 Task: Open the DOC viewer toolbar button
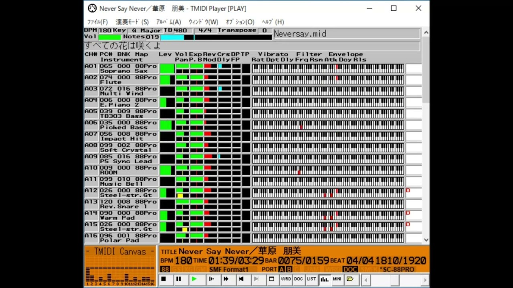pyautogui.click(x=299, y=279)
